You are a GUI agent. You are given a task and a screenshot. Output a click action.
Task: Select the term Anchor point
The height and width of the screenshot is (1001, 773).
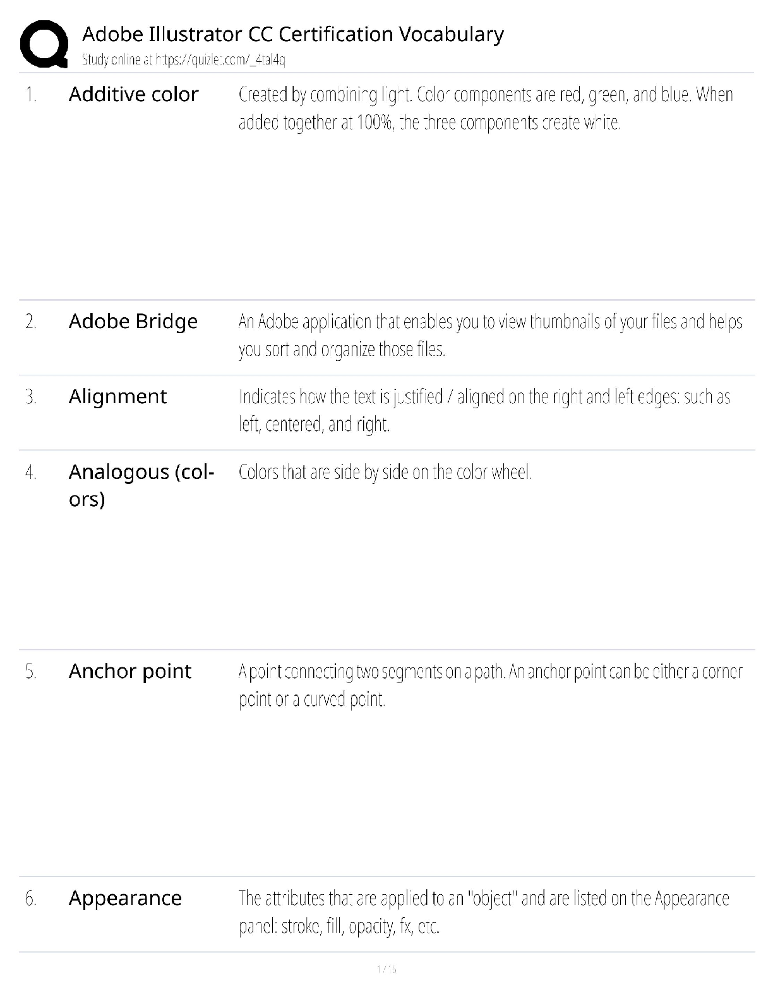pyautogui.click(x=129, y=671)
